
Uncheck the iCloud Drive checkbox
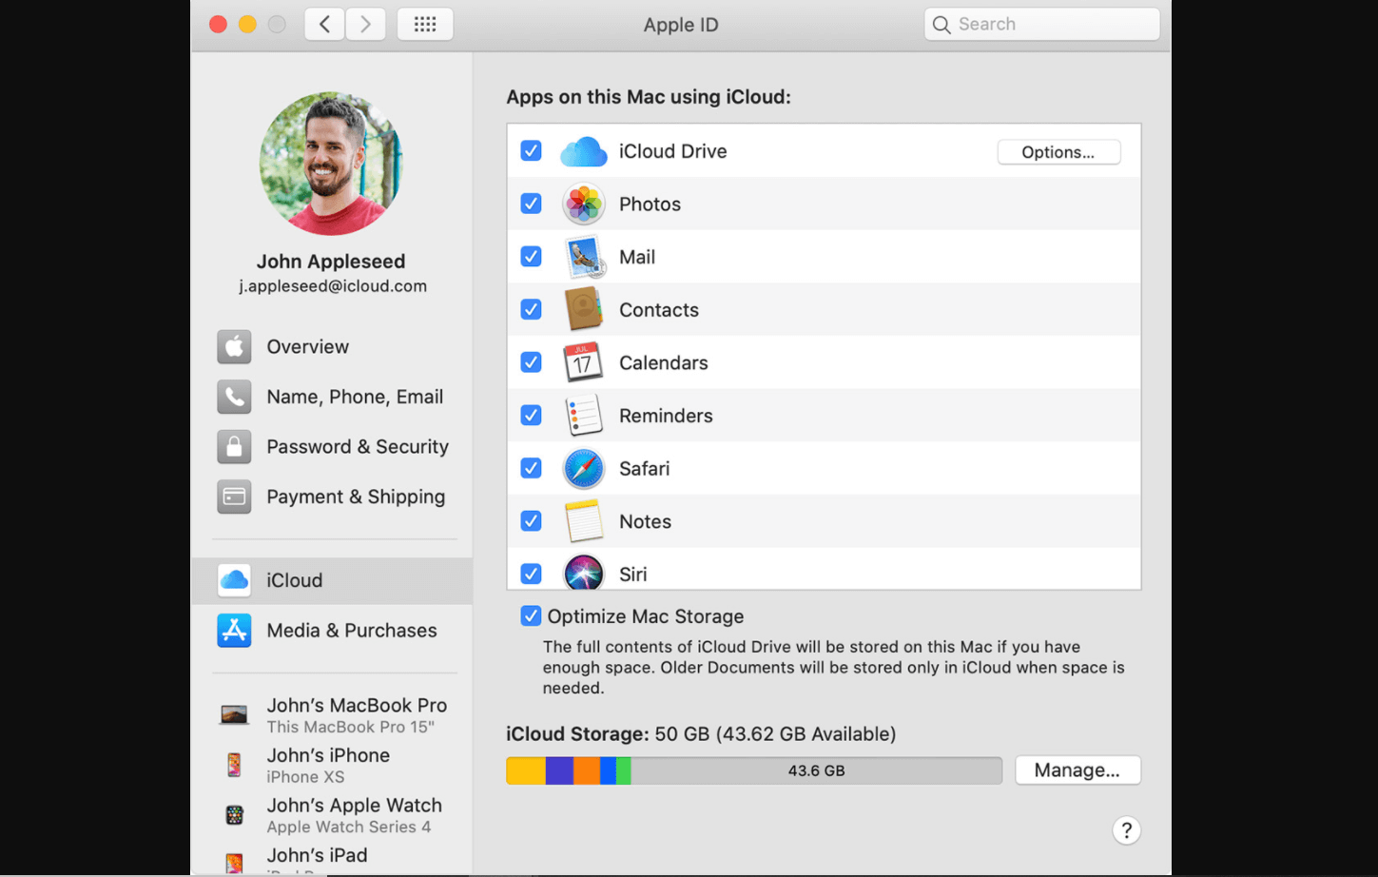pyautogui.click(x=532, y=151)
